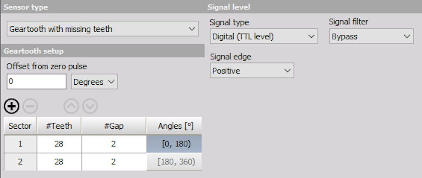The width and height of the screenshot is (422, 178).
Task: Click the move sector down arrow icon
Action: (x=90, y=106)
